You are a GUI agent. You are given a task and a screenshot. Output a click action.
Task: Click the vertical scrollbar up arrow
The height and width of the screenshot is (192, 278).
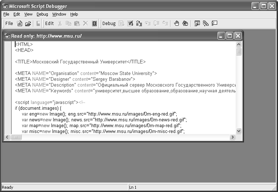point(239,44)
